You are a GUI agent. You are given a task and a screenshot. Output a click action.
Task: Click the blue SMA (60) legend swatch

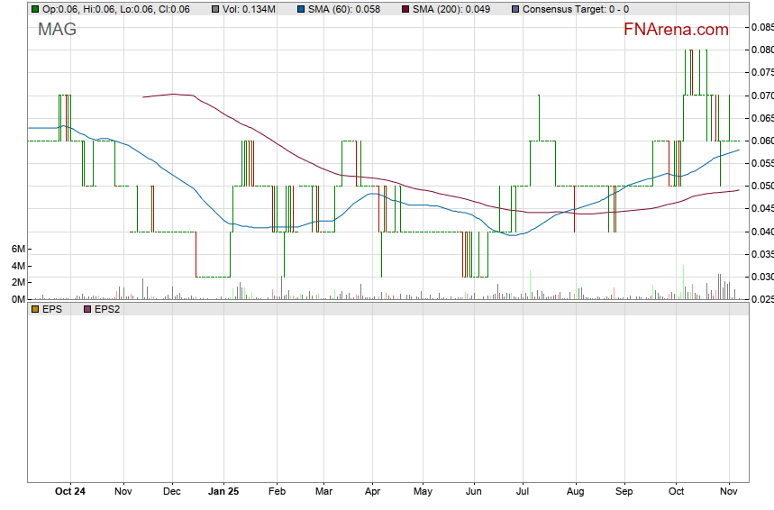299,9
